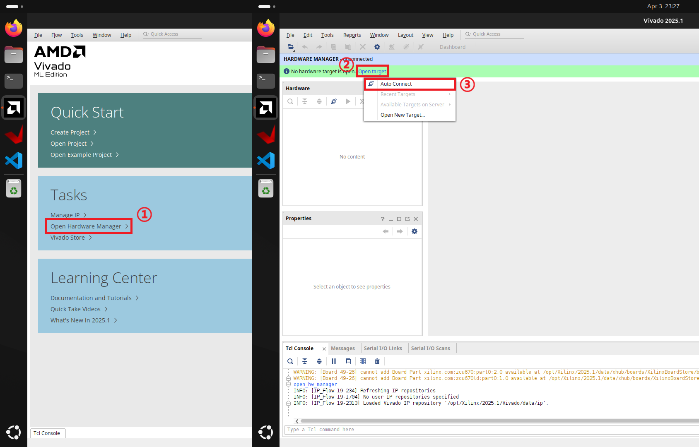Click Open Hardware Manager task link
Viewport: 699px width, 447px height.
(x=86, y=226)
